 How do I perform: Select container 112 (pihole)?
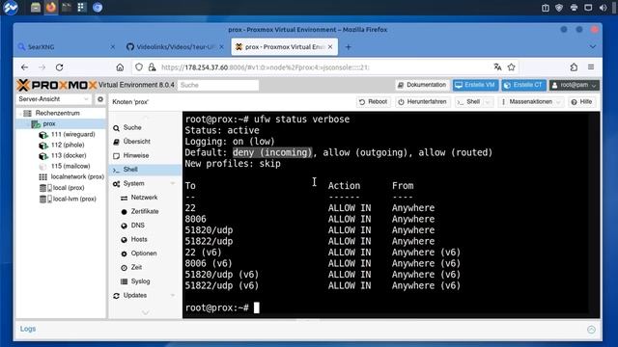pyautogui.click(x=68, y=145)
